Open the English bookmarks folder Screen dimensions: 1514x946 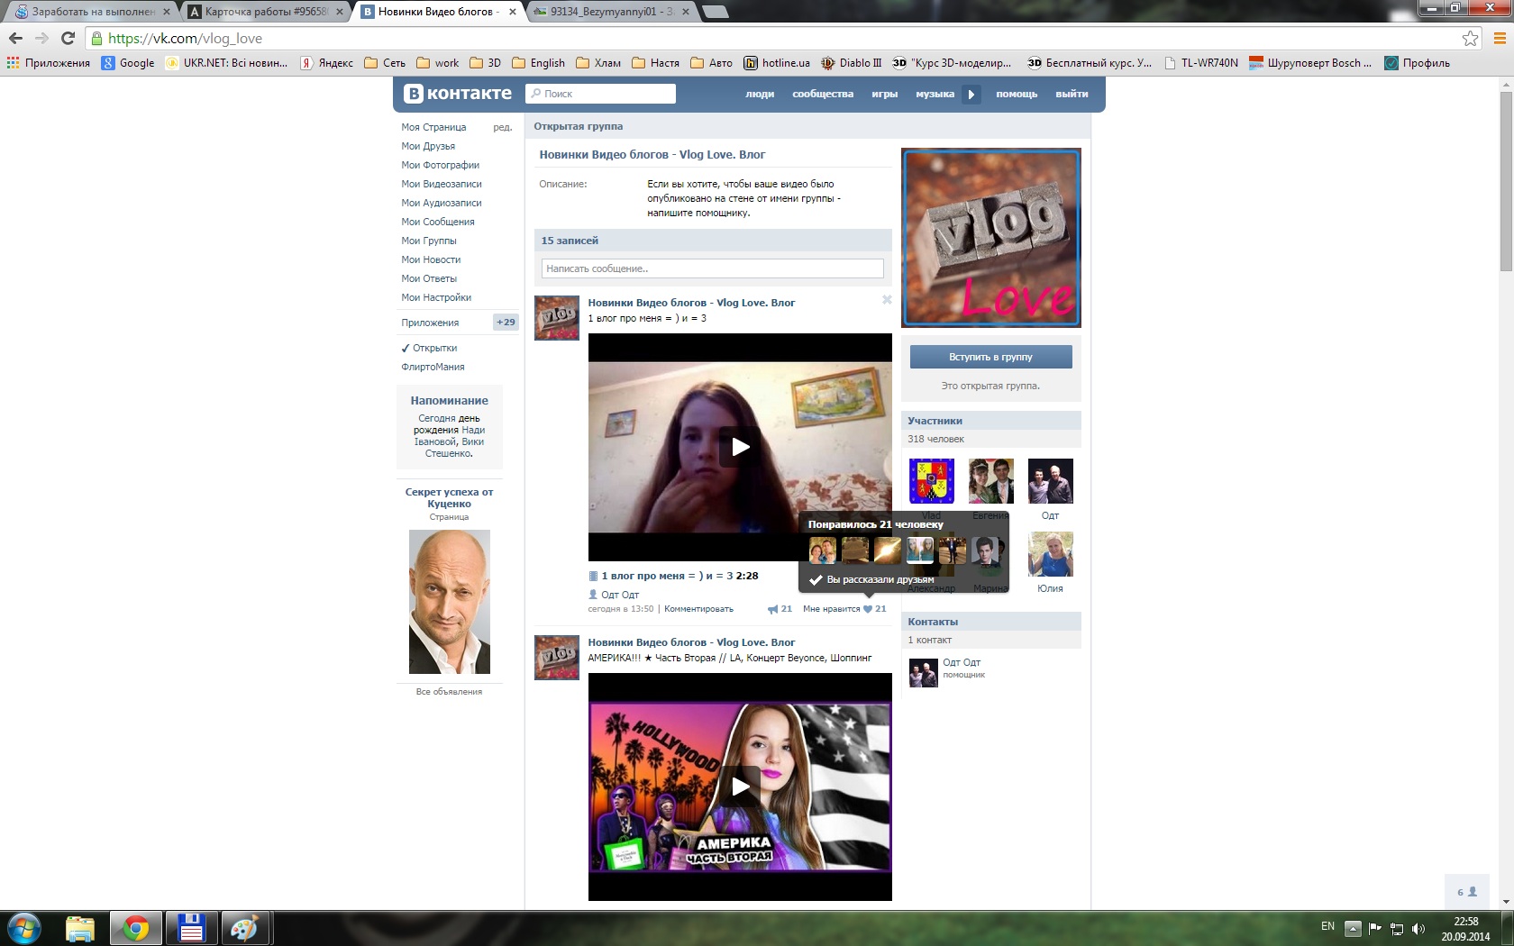click(539, 63)
